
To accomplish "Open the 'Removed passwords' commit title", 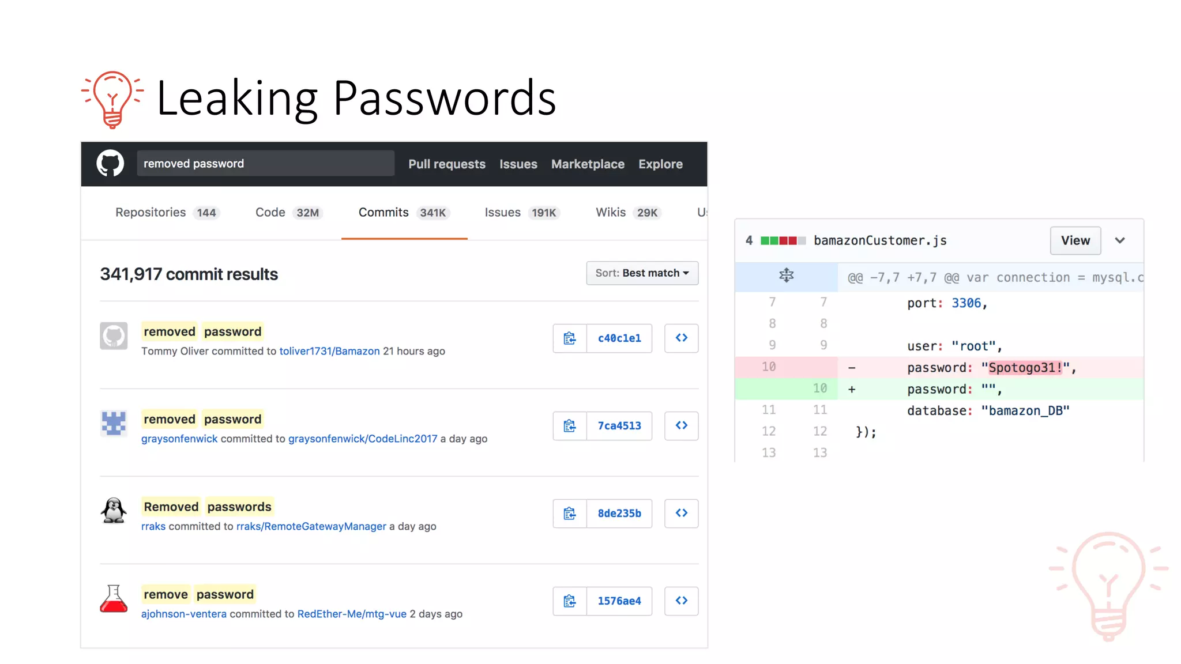I will pos(208,507).
